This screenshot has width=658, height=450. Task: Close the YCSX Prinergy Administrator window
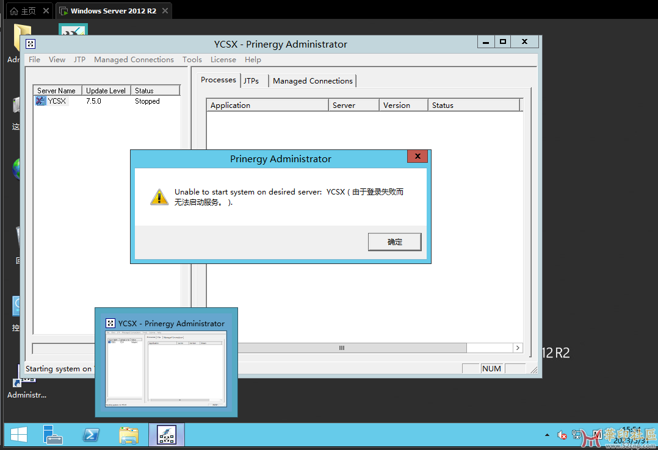[x=524, y=41]
